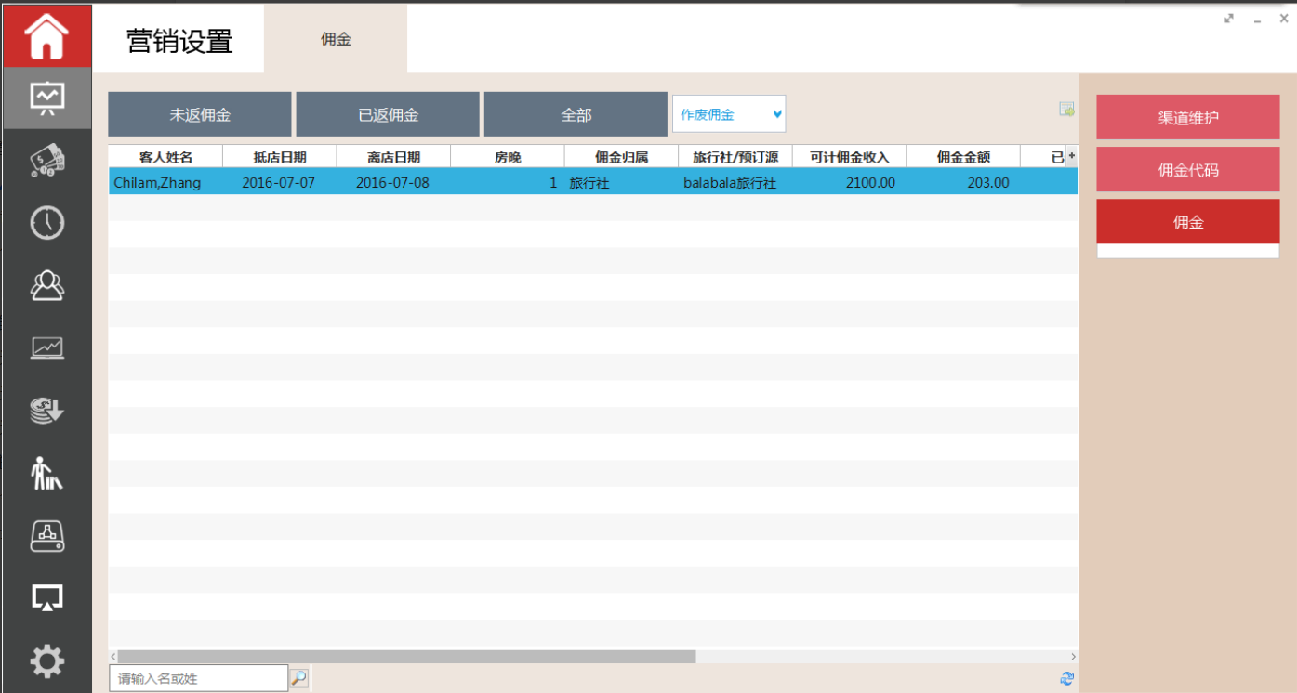Viewport: 1297px width, 693px height.
Task: Click the refresh icon at bottom right
Action: 1066,679
